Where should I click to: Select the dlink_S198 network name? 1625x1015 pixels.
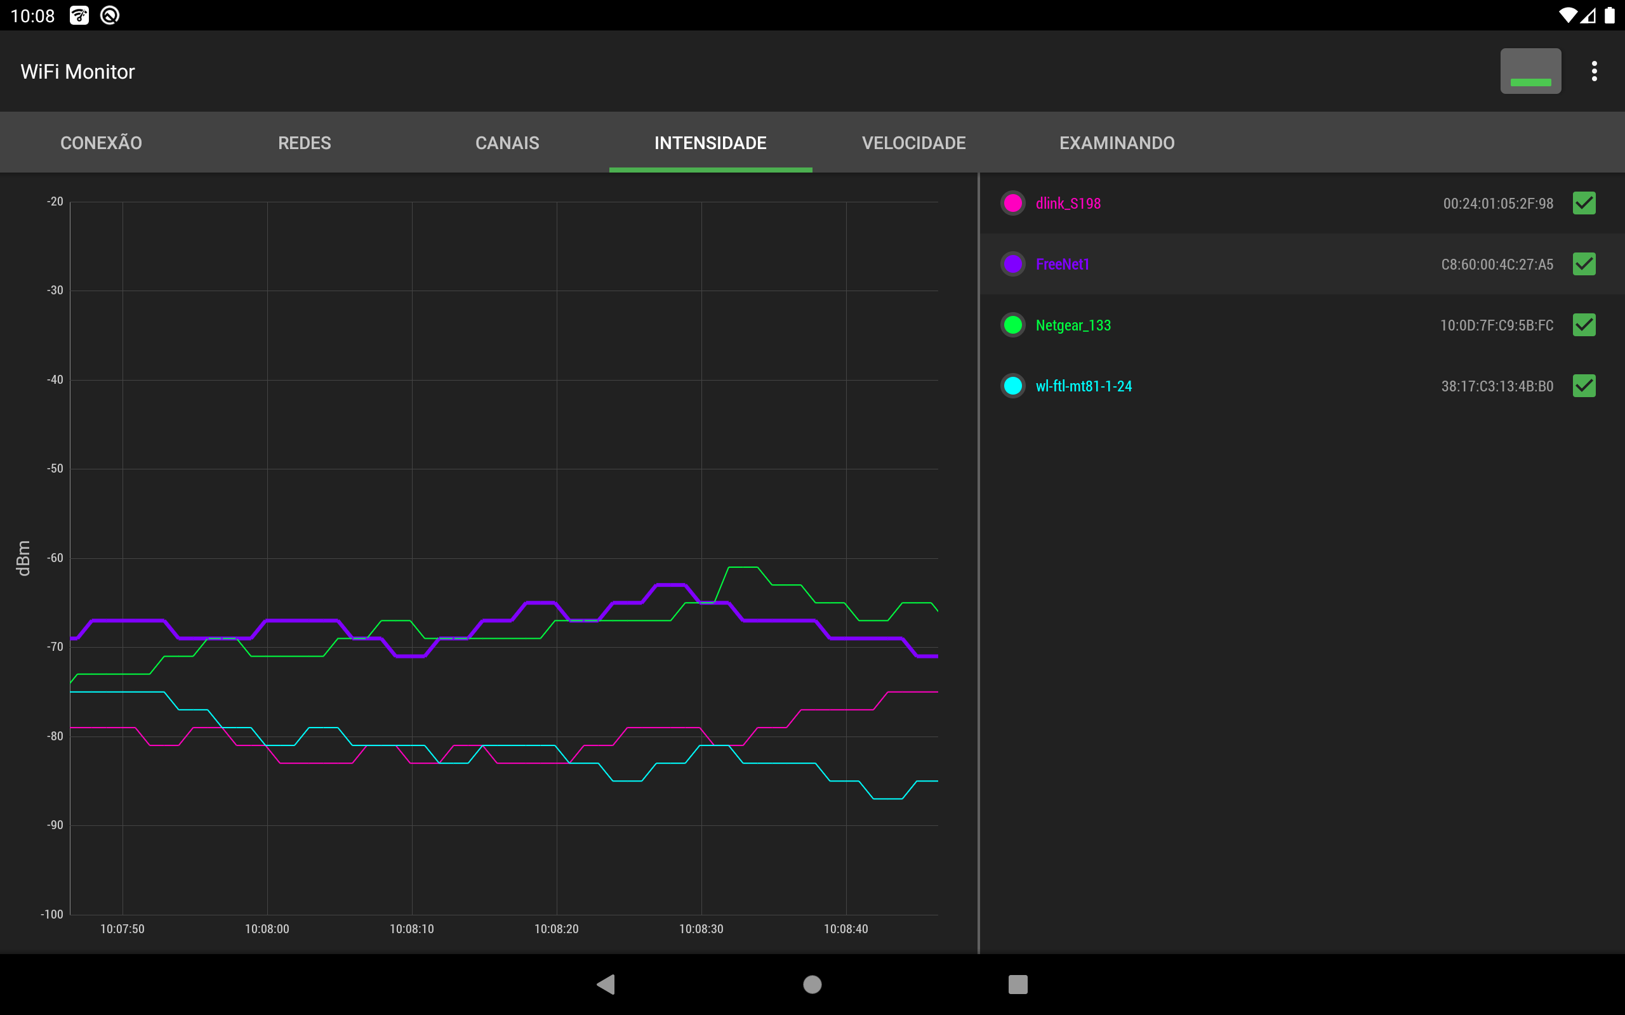[1068, 204]
